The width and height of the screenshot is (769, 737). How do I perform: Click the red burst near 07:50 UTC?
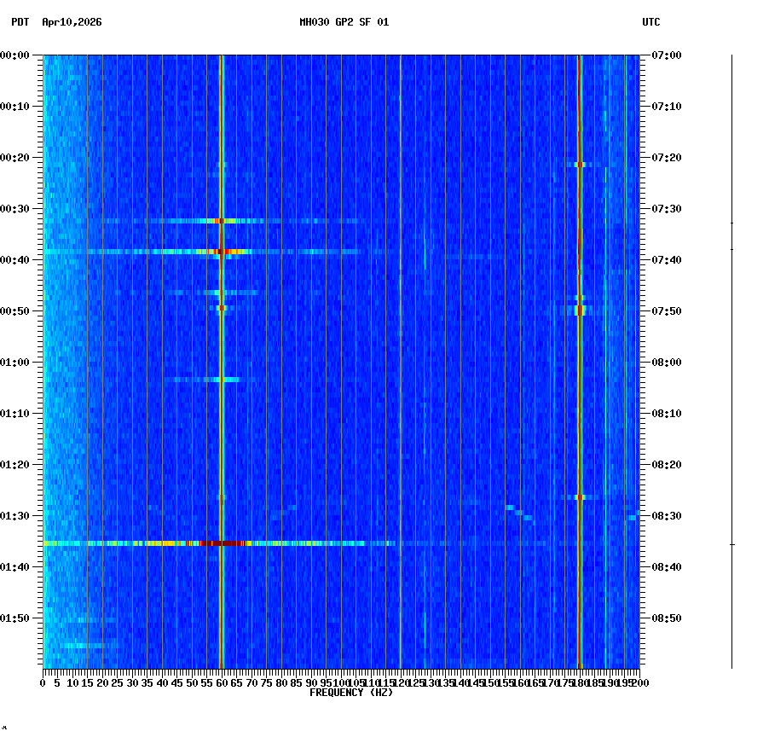pos(581,310)
